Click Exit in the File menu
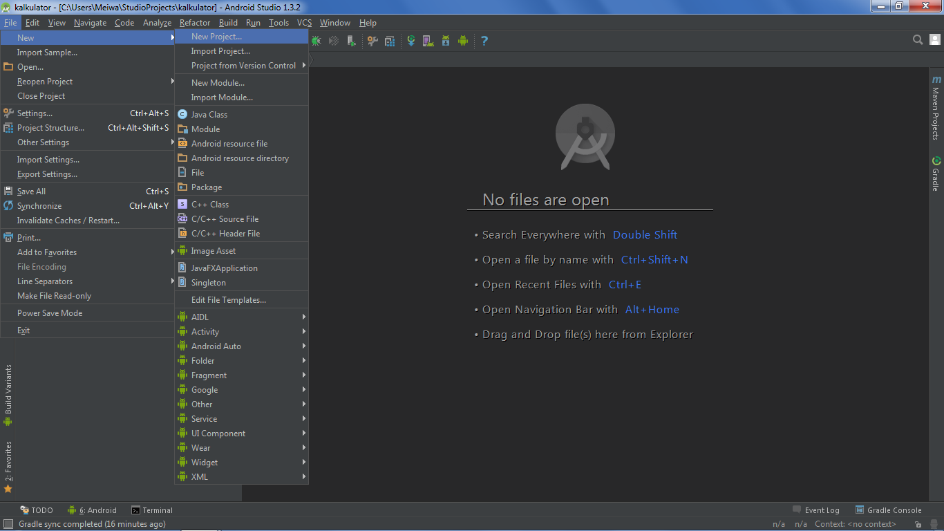 click(x=87, y=330)
